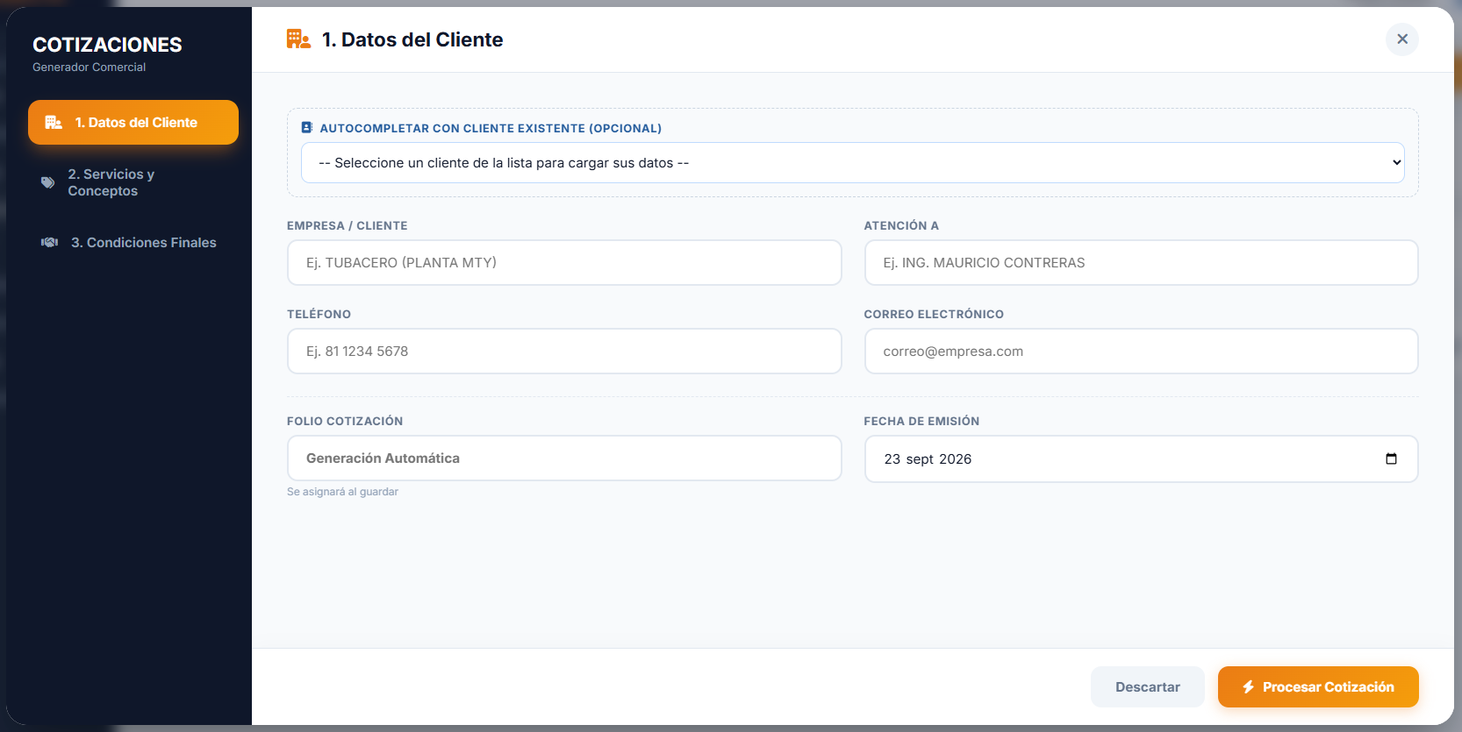Image resolution: width=1462 pixels, height=732 pixels.
Task: Click Procesar Cotización button
Action: click(1318, 687)
